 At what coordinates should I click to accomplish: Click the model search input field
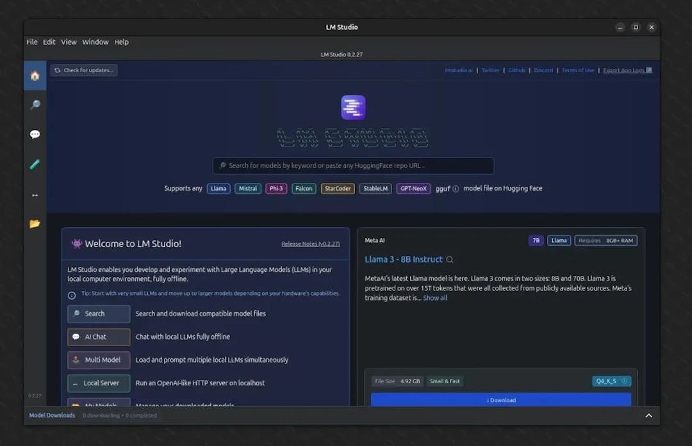353,166
